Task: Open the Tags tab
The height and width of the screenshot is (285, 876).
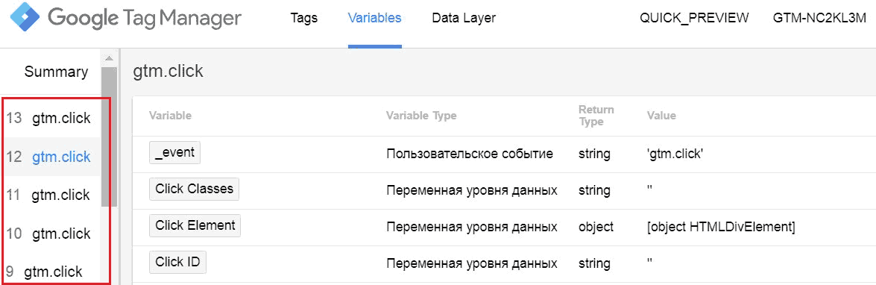Action: 304,18
